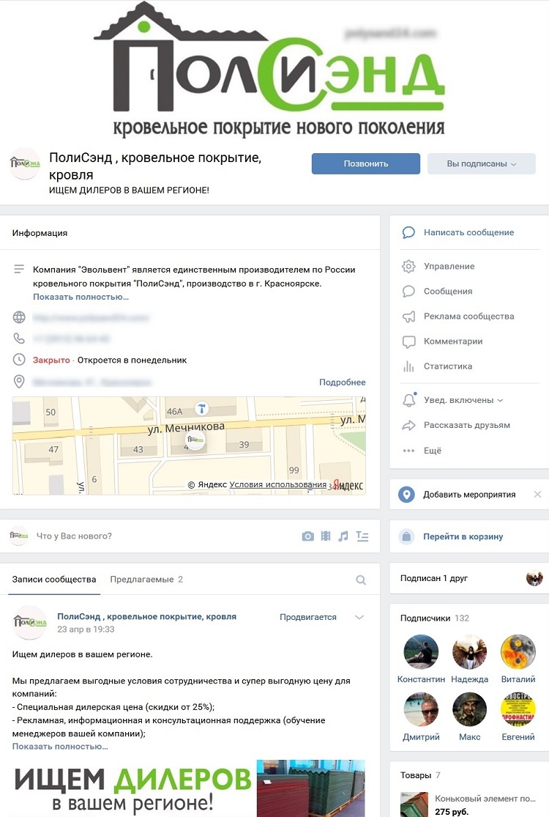Click the Управление menu text
Image resolution: width=549 pixels, height=817 pixels.
pos(449,266)
